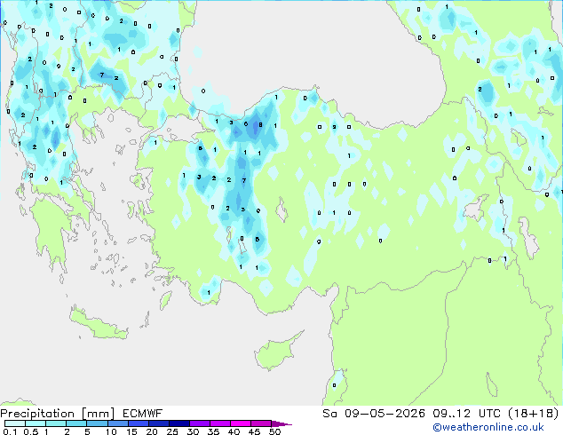Pick the purple legend swatch between 30 and 35

tap(200, 423)
